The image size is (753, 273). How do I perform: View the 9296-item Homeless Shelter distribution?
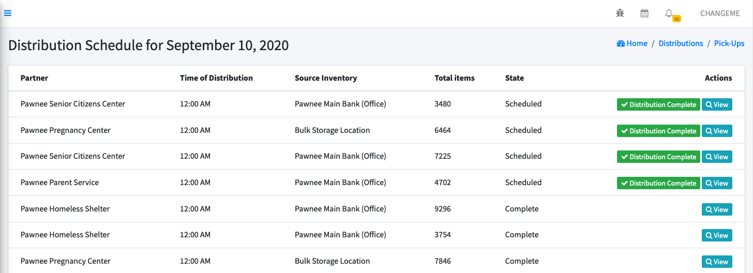coord(717,209)
